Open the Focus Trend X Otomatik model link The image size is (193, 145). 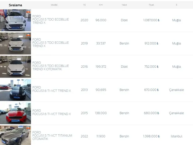[50, 66]
